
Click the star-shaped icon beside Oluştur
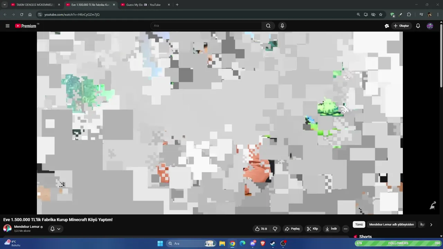coord(387,26)
